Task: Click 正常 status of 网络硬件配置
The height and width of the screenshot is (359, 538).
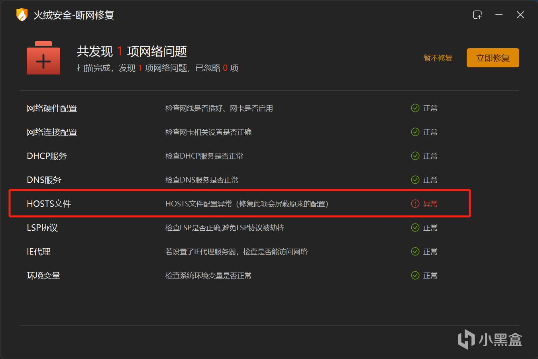Action: tap(430, 108)
